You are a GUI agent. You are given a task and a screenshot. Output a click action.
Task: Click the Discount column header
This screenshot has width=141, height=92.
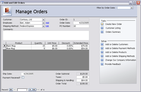[x=66, y=43]
